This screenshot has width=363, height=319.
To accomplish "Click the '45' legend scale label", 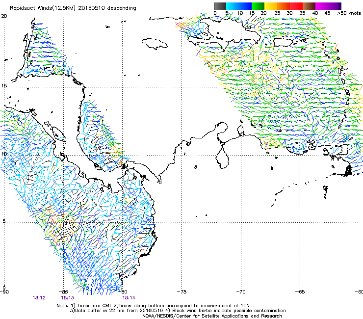I will [x=327, y=13].
